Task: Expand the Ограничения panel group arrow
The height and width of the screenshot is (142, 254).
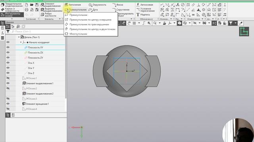Action: click(x=202, y=19)
